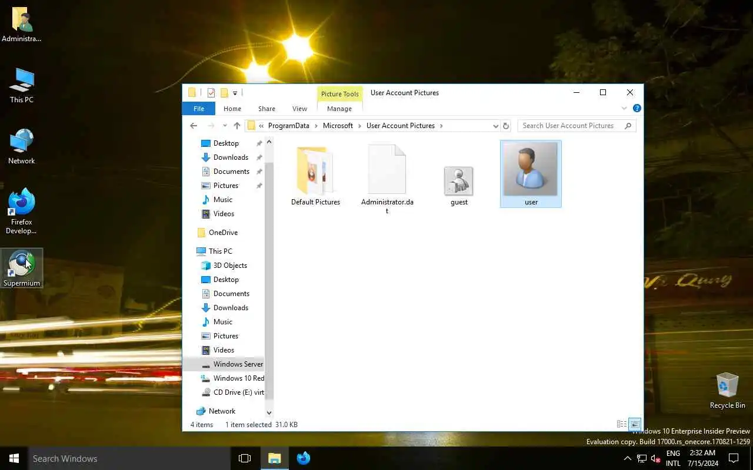Image resolution: width=753 pixels, height=470 pixels.
Task: Select OneDrive in navigation pane
Action: (223, 233)
